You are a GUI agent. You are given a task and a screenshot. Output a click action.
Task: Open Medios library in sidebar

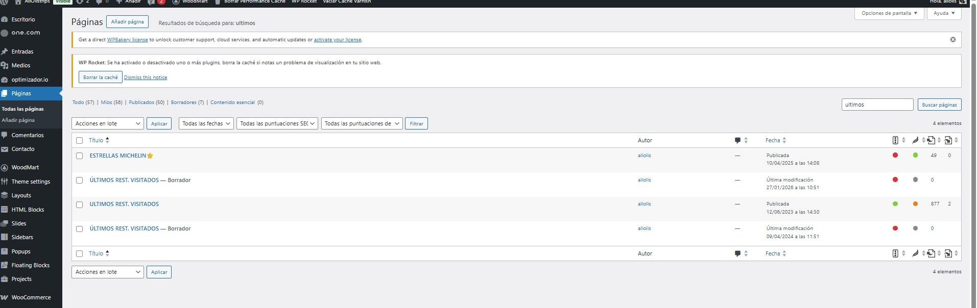(x=20, y=65)
